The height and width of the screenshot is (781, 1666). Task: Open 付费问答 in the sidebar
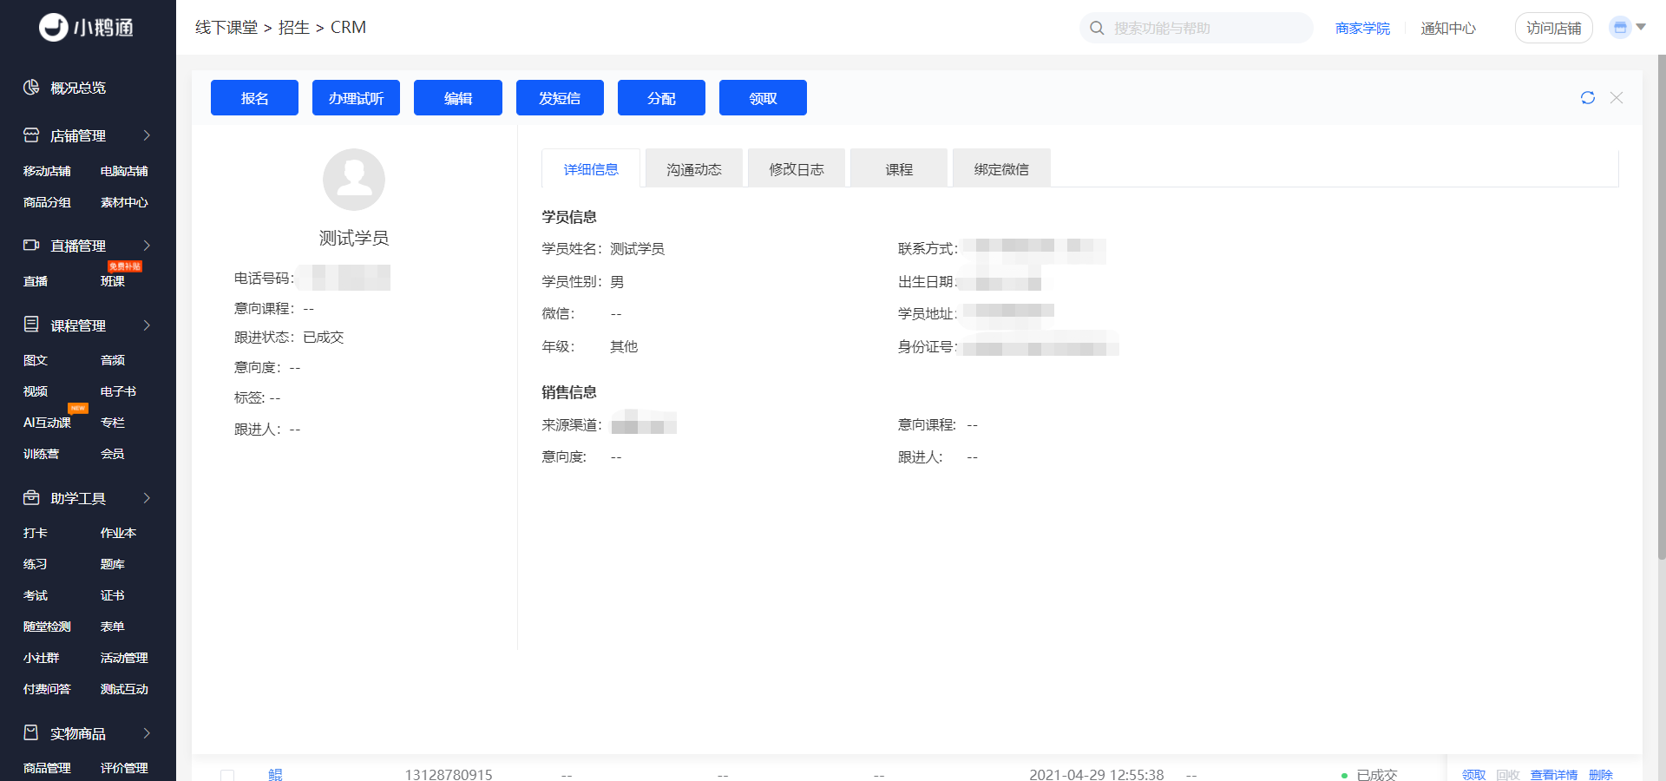click(47, 689)
